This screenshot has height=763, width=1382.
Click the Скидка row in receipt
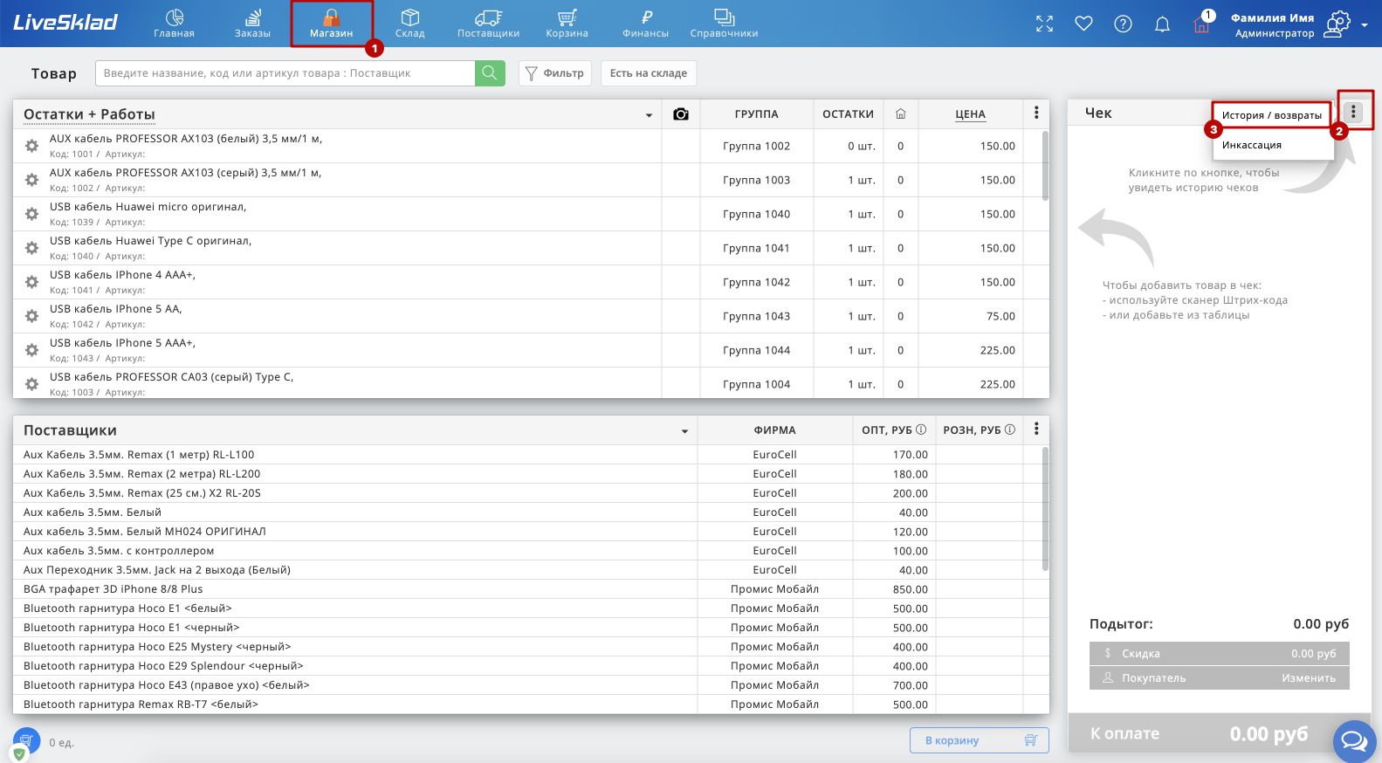tap(1219, 653)
